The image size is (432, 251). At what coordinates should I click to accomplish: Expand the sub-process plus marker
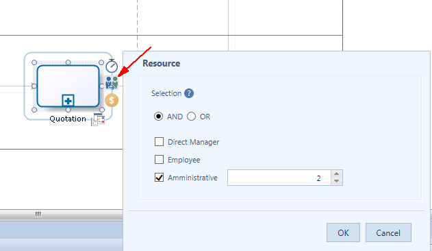(68, 101)
